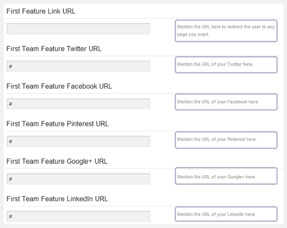Click the divider line under LinkedIn URL heading
Viewport: 287px width, 228px height.
(x=145, y=206)
